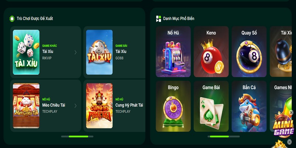Open the GO88 Tài Xỉu game thumbnail
296x148 pixels.
coord(99,52)
